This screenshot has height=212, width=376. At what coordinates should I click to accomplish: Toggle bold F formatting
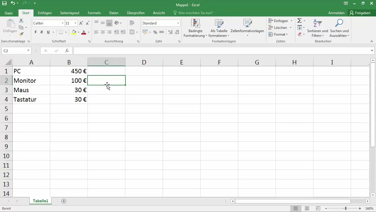coord(36,32)
